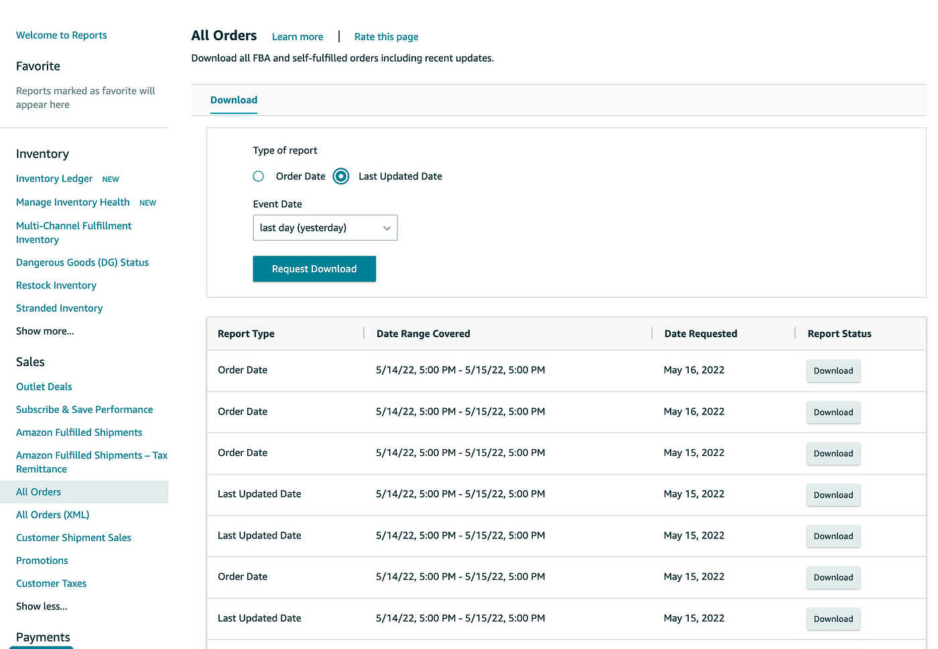Switch to the Download tab
The image size is (938, 649).
coord(234,100)
